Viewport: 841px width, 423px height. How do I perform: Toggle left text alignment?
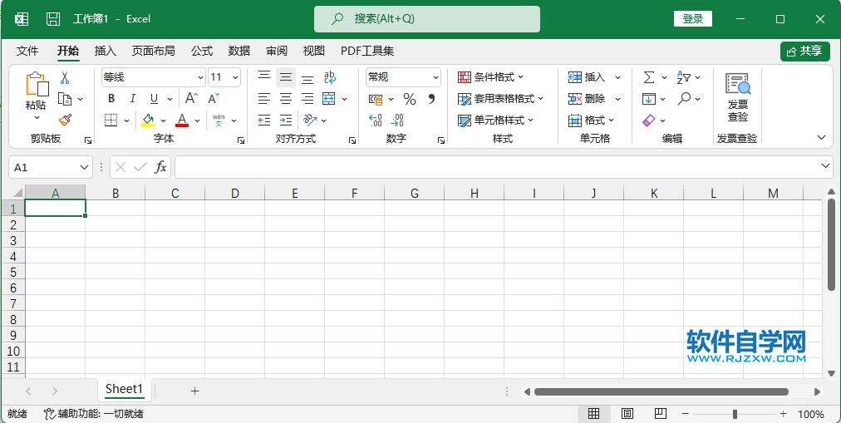264,99
